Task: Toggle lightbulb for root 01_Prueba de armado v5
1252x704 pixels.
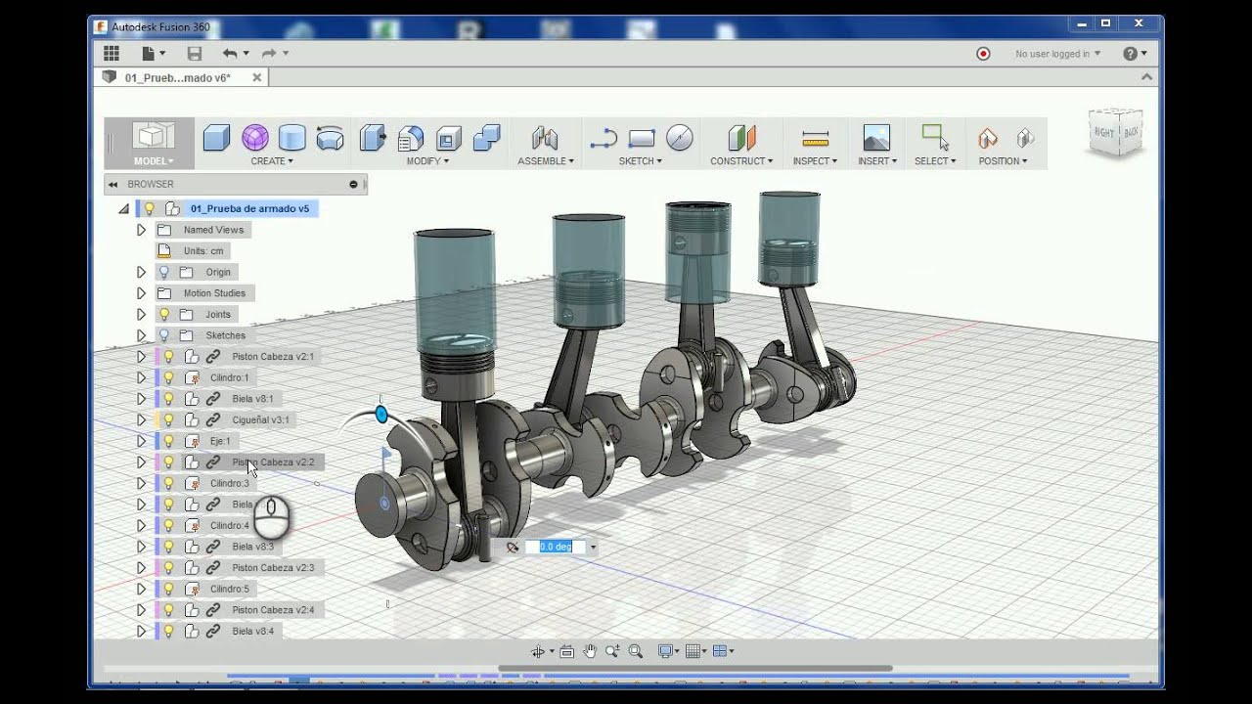Action: point(150,208)
